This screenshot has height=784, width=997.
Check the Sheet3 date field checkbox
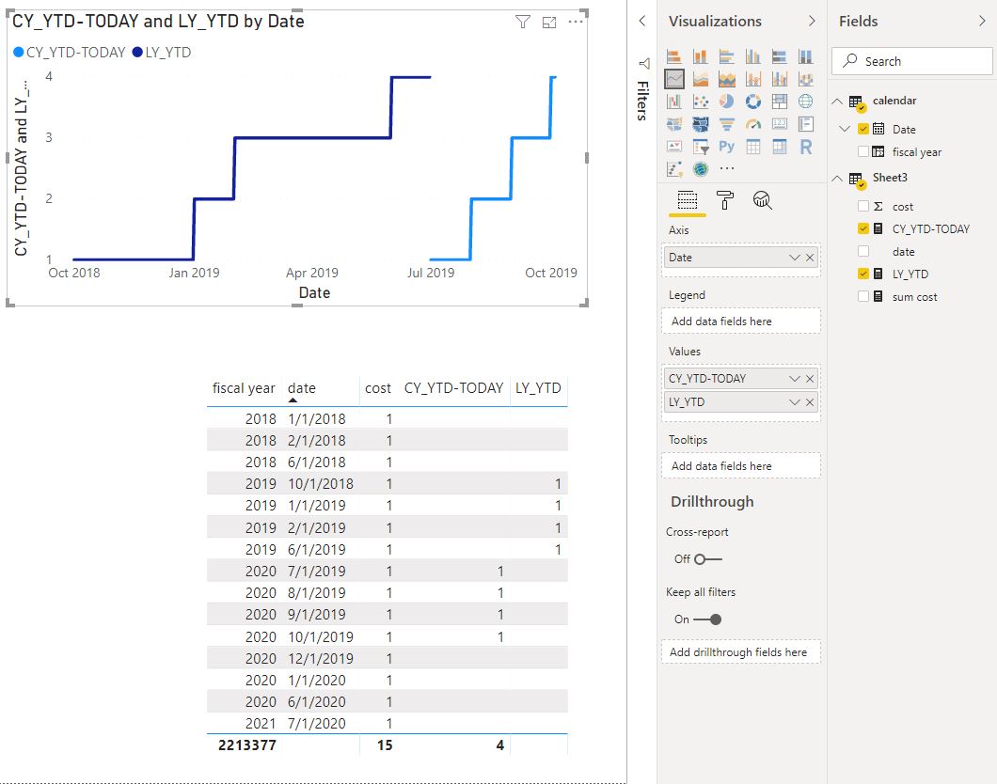tap(862, 251)
